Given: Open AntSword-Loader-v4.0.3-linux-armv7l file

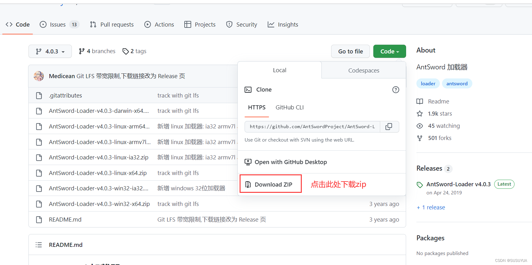Looking at the screenshot, I should point(100,142).
